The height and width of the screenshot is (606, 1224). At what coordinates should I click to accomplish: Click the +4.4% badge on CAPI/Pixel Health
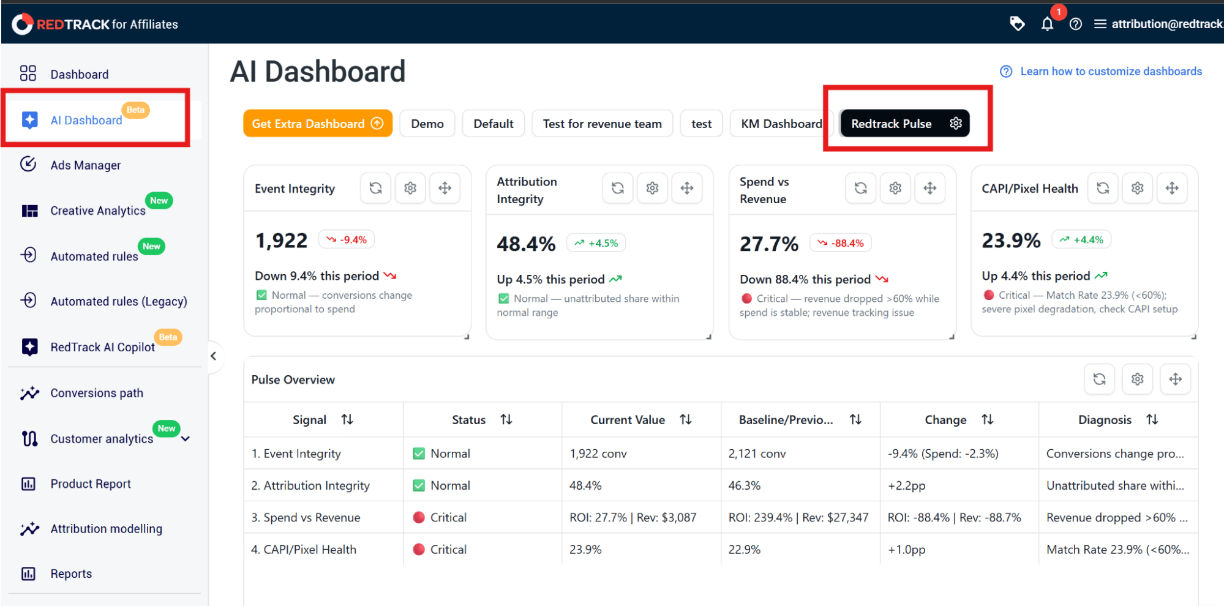coord(1081,239)
